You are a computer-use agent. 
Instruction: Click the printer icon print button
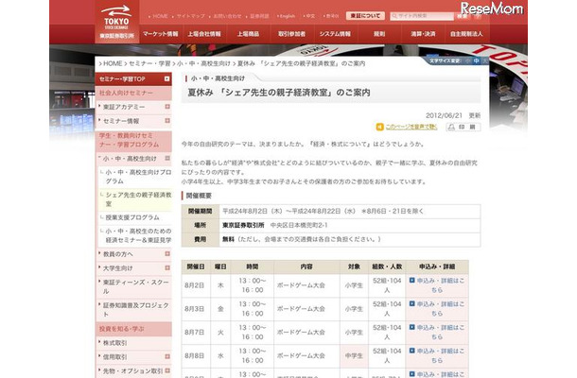coord(463,128)
